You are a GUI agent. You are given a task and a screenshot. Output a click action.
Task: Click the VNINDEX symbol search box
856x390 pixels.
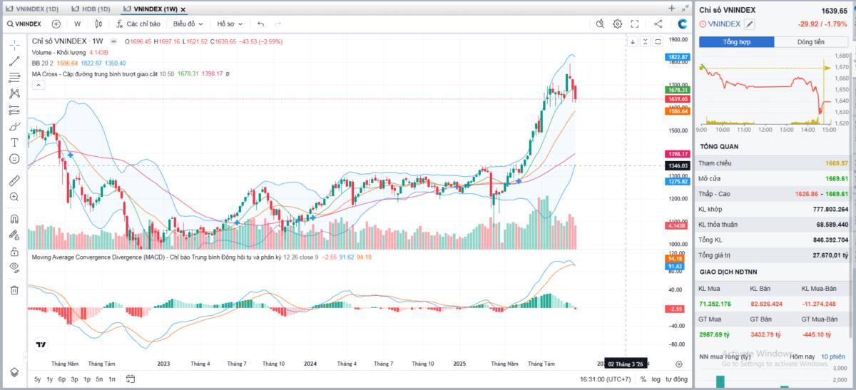[24, 24]
